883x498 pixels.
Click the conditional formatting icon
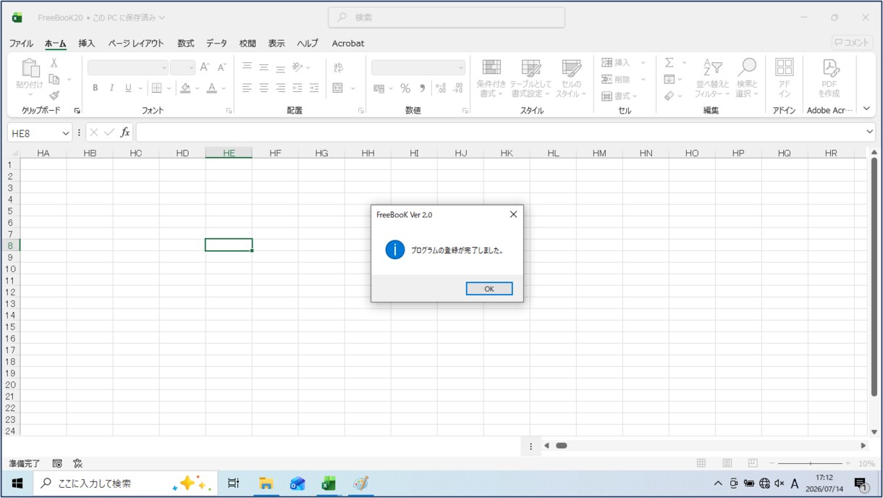coord(491,67)
